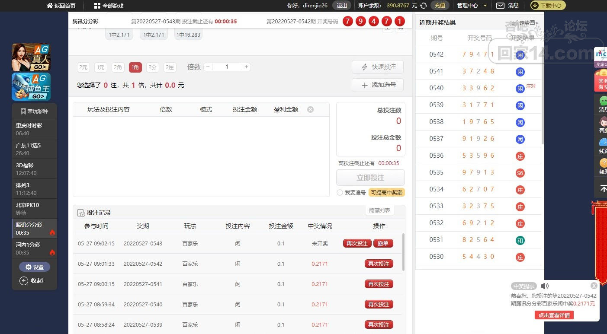Select the 1角 bet unit
Screen dimensions: 607x334
pos(135,67)
